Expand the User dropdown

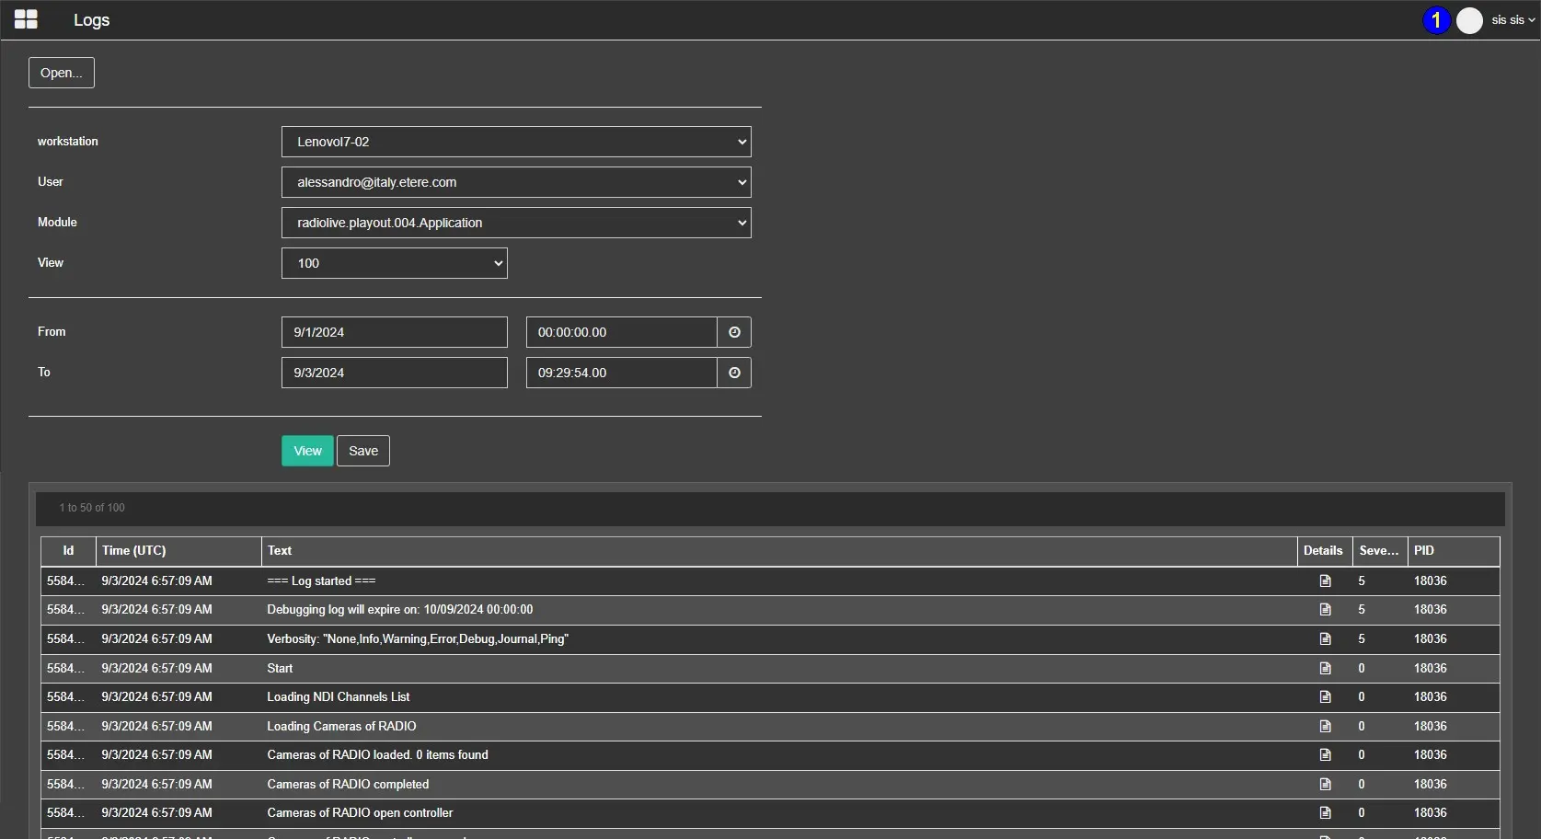click(x=516, y=182)
